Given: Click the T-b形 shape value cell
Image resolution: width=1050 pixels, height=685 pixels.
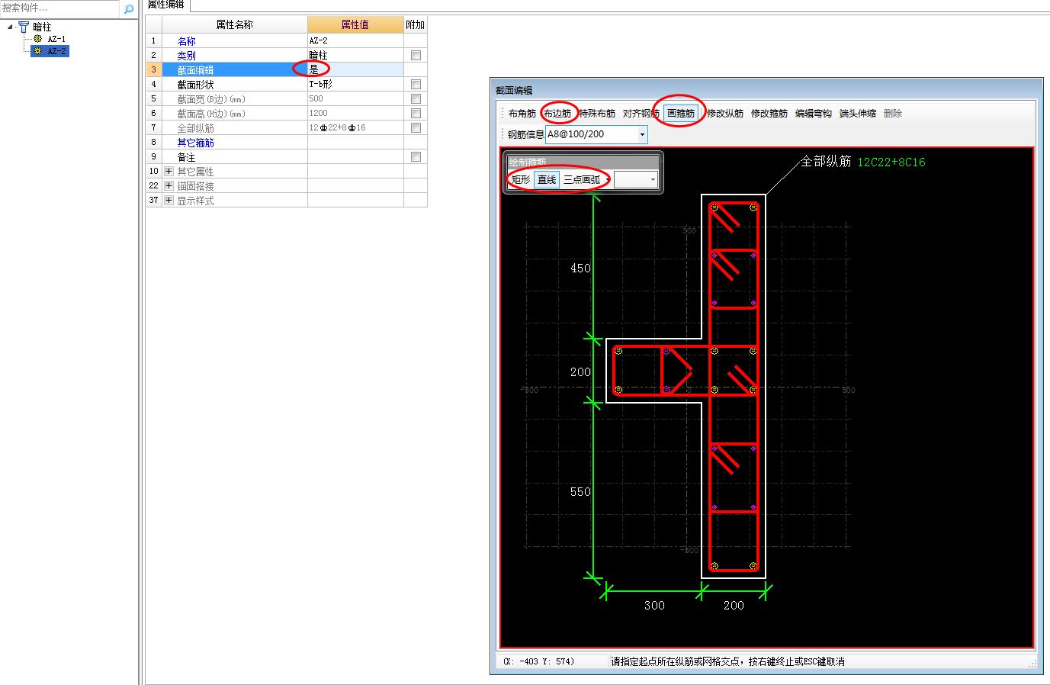Looking at the screenshot, I should [x=355, y=84].
